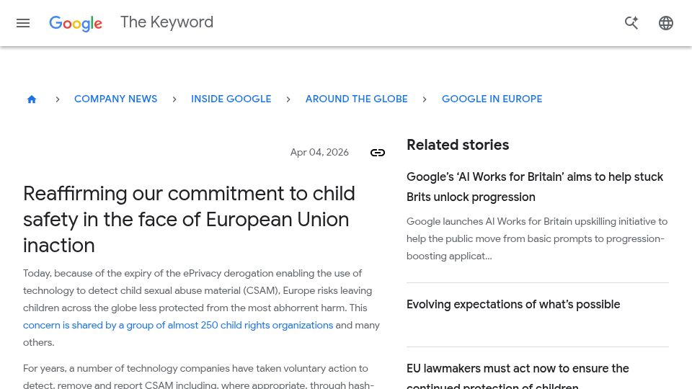Open the search icon in header

tap(631, 23)
